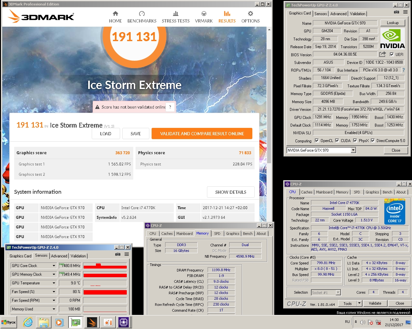Click camera screenshot icon in top GPU-Z window
The image size is (412, 329).
click(x=397, y=12)
